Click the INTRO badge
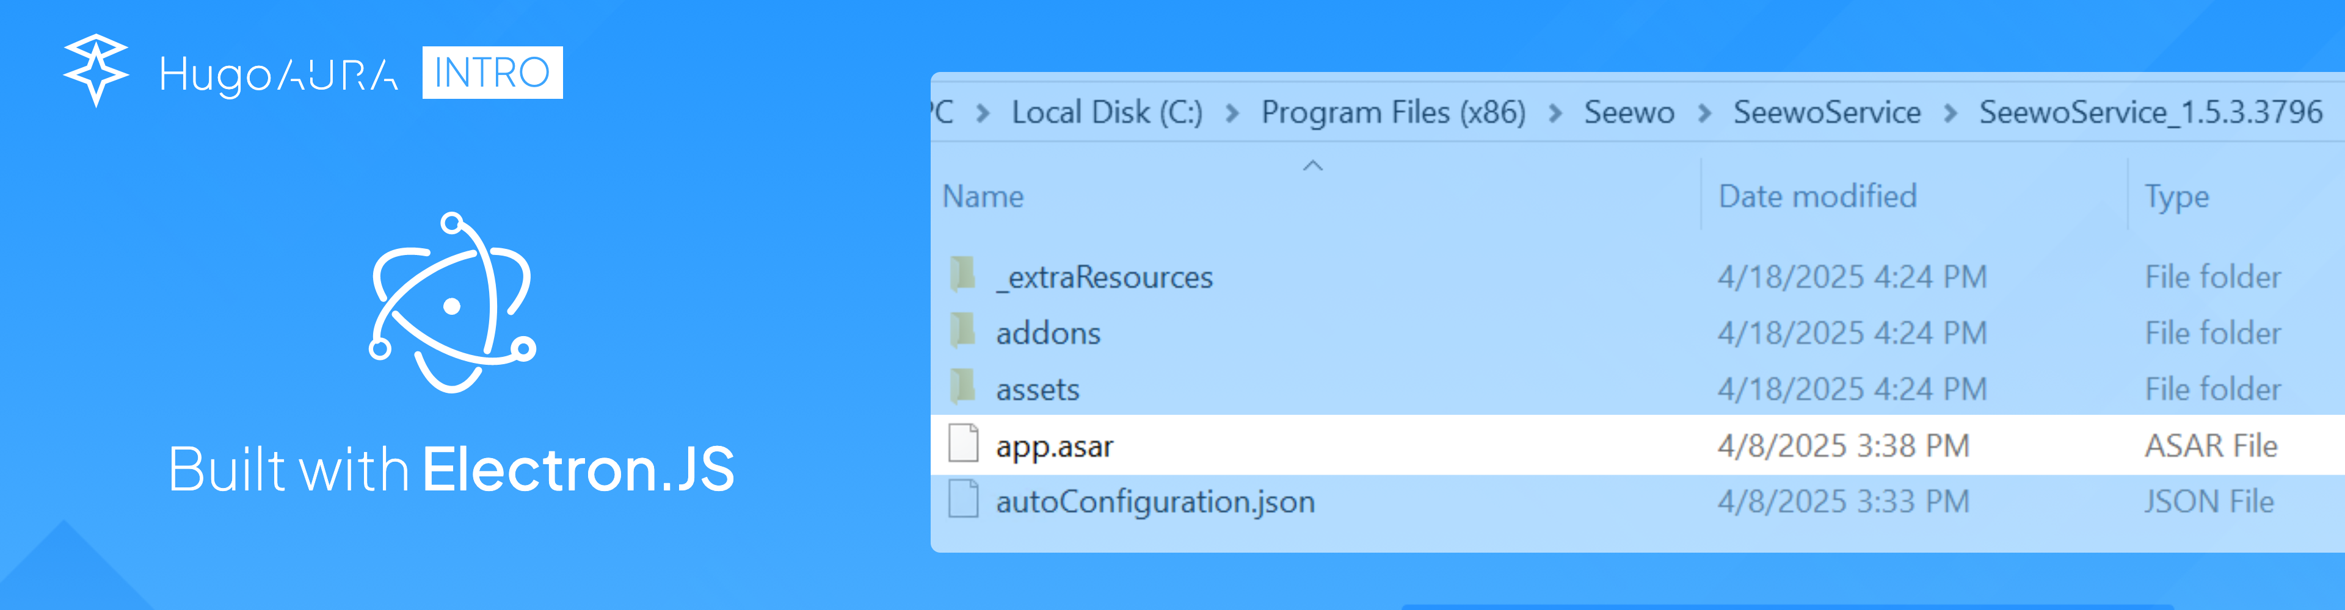This screenshot has height=610, width=2345. pos(492,73)
